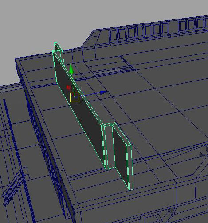The width and height of the screenshot is (208, 223).
Task: Select the red X-axis manipulator handle
Action: tap(68, 88)
